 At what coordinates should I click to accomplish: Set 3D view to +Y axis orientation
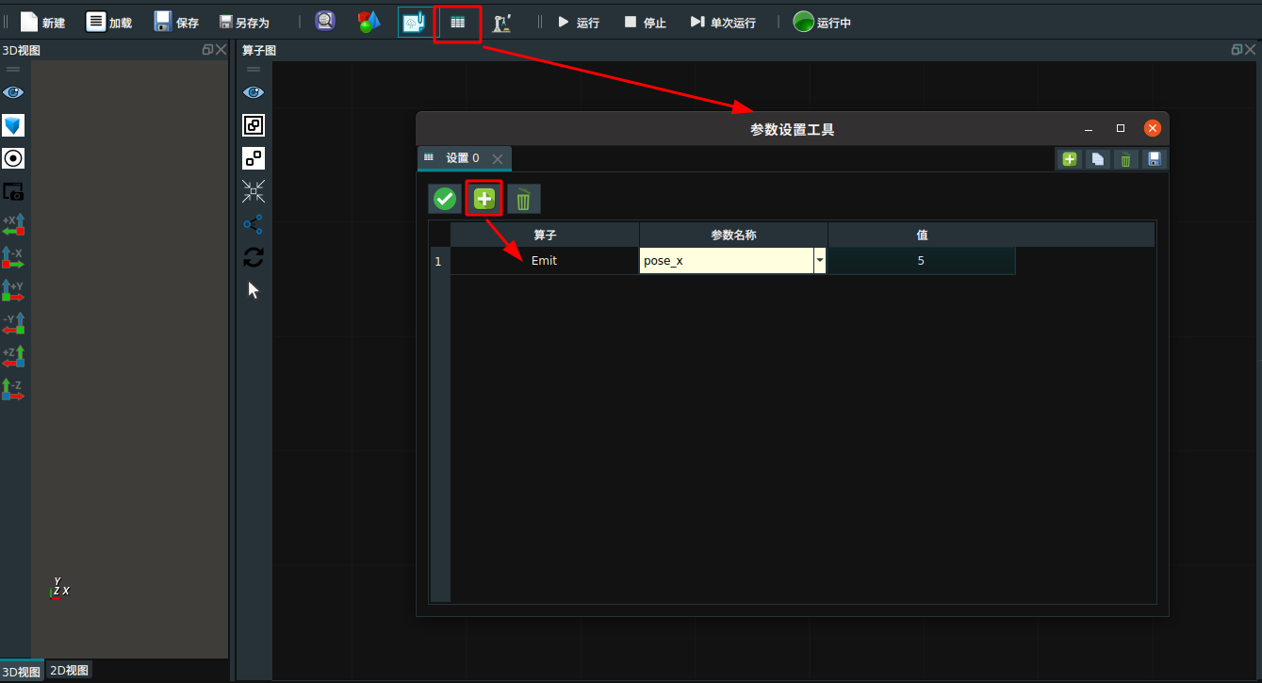point(13,290)
